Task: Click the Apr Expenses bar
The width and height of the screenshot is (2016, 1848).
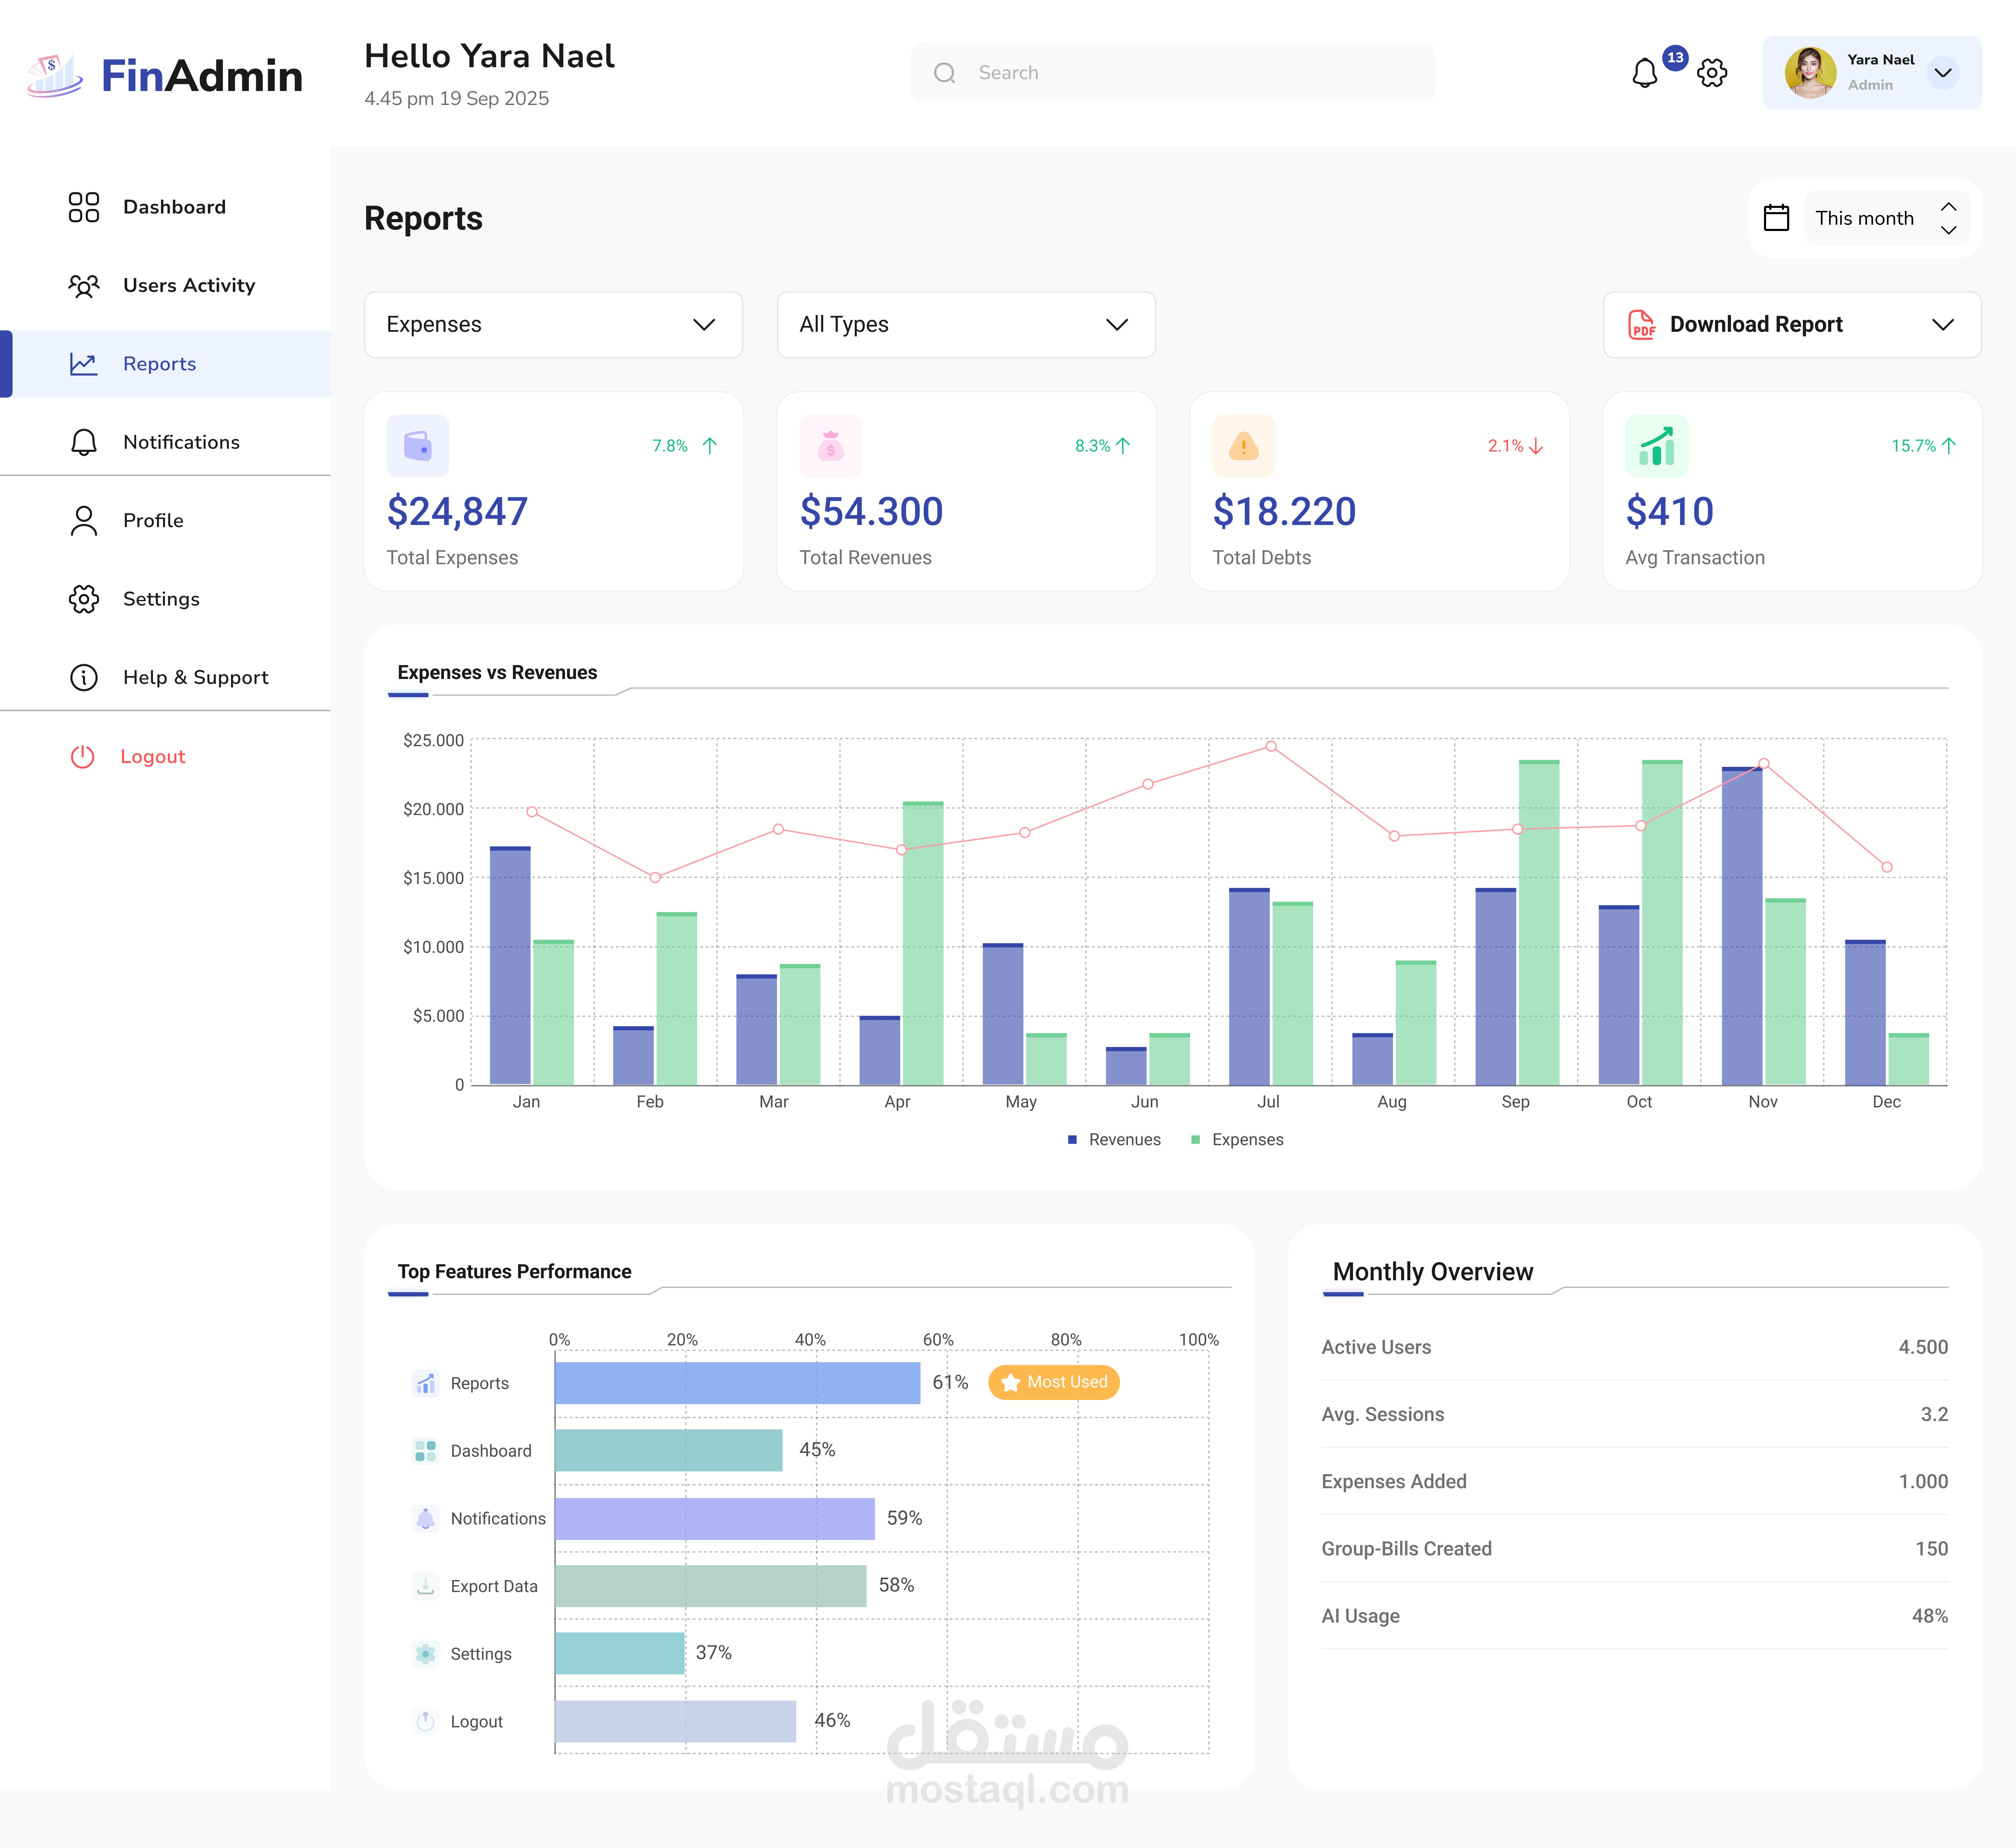Action: pos(923,943)
